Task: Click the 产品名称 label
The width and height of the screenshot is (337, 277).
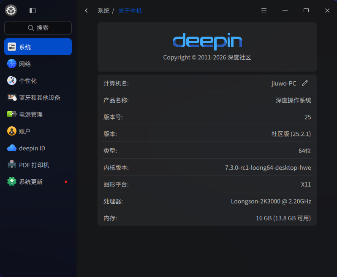Action: 116,100
